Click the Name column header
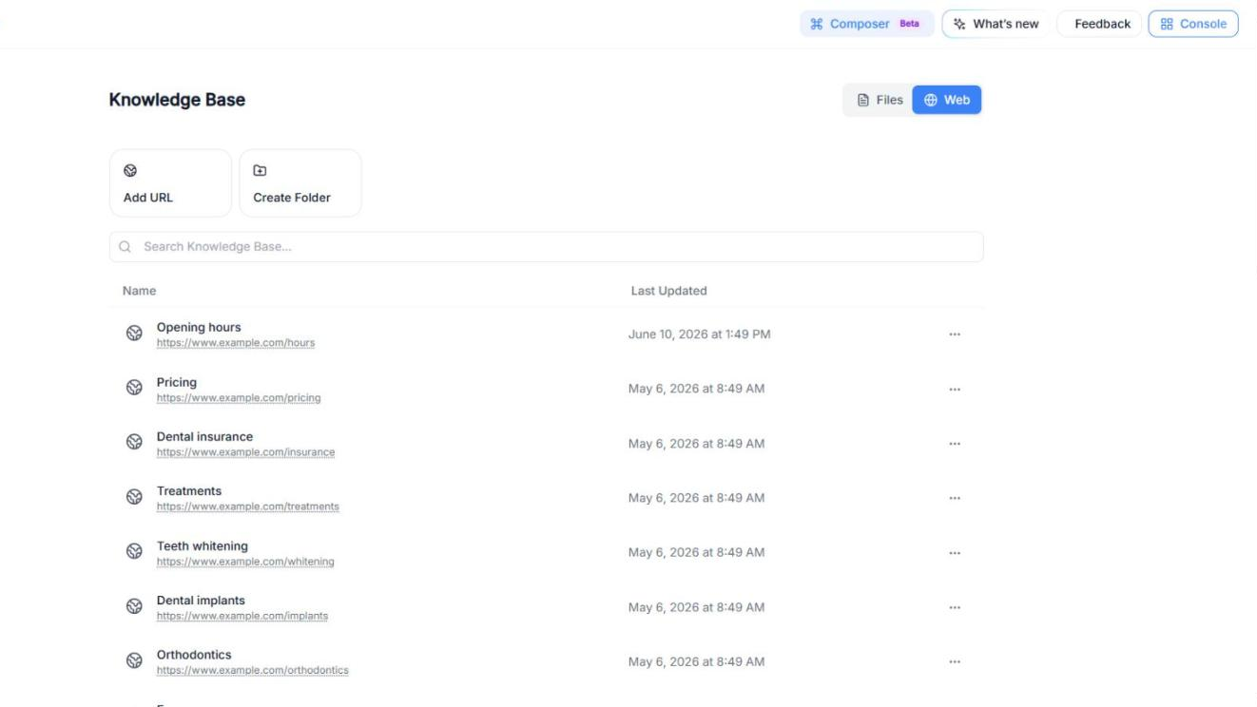This screenshot has height=707, width=1257. [139, 291]
